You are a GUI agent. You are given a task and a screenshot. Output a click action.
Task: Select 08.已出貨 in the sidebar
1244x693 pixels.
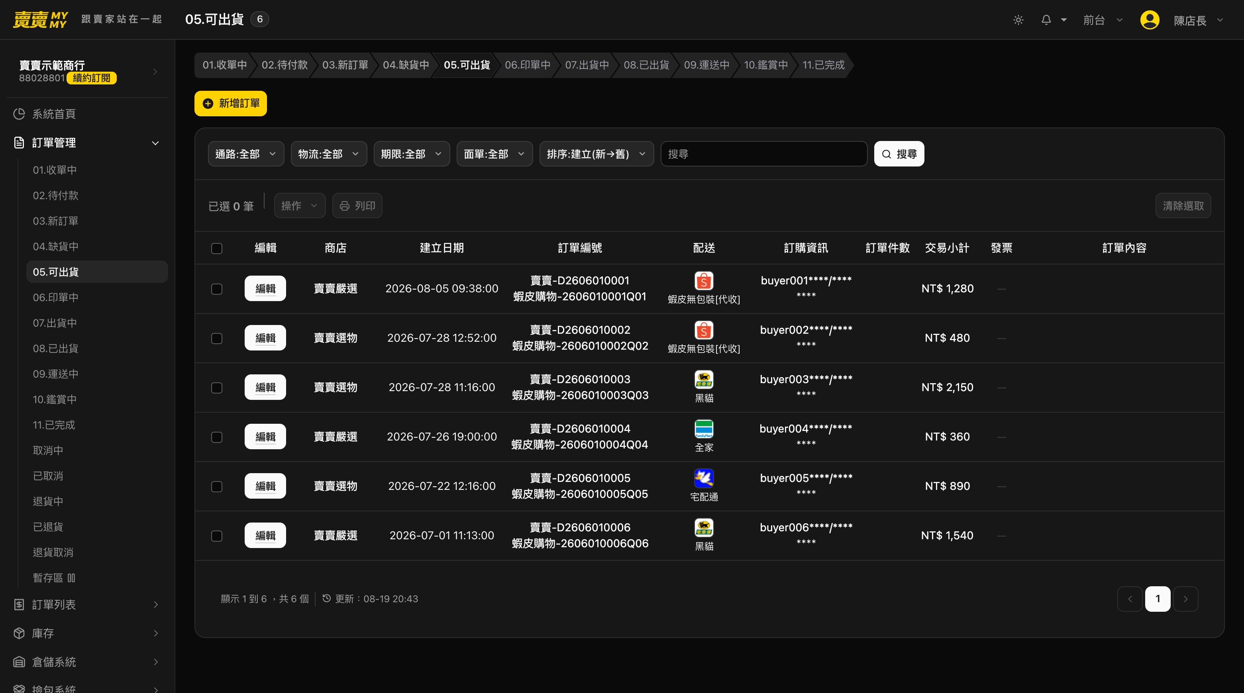pyautogui.click(x=97, y=348)
